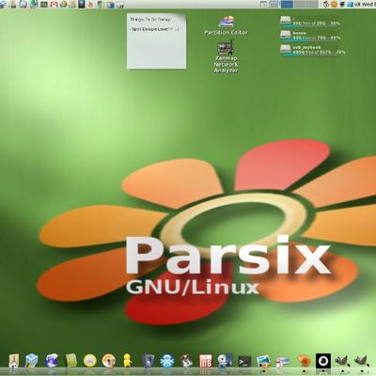Select the highlighted blue workspace in switcher
Image resolution: width=376 pixels, height=376 pixels.
click(287, 4)
